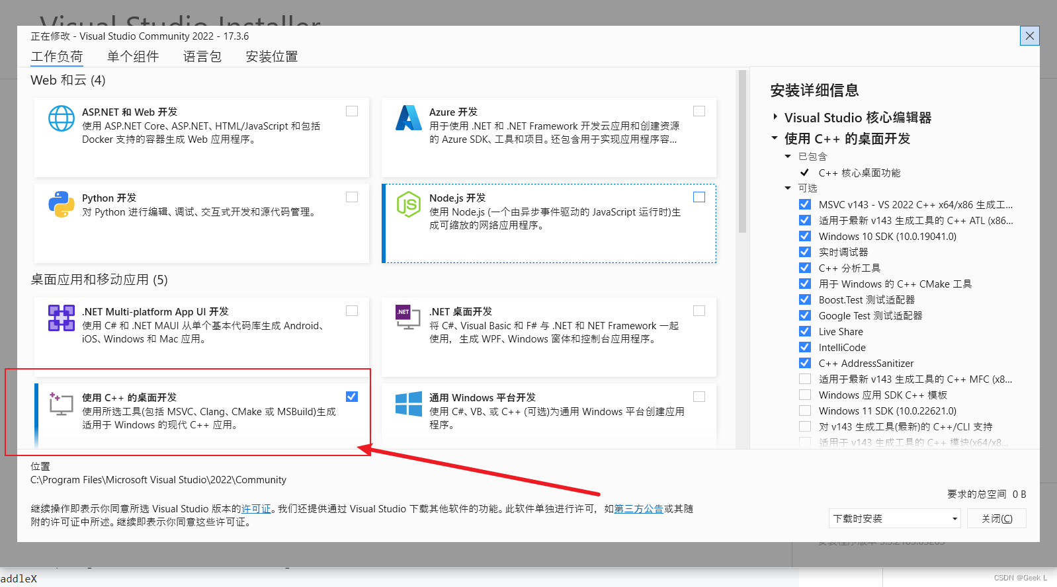
Task: Click the 安装详细信息 panel heading
Action: click(814, 91)
